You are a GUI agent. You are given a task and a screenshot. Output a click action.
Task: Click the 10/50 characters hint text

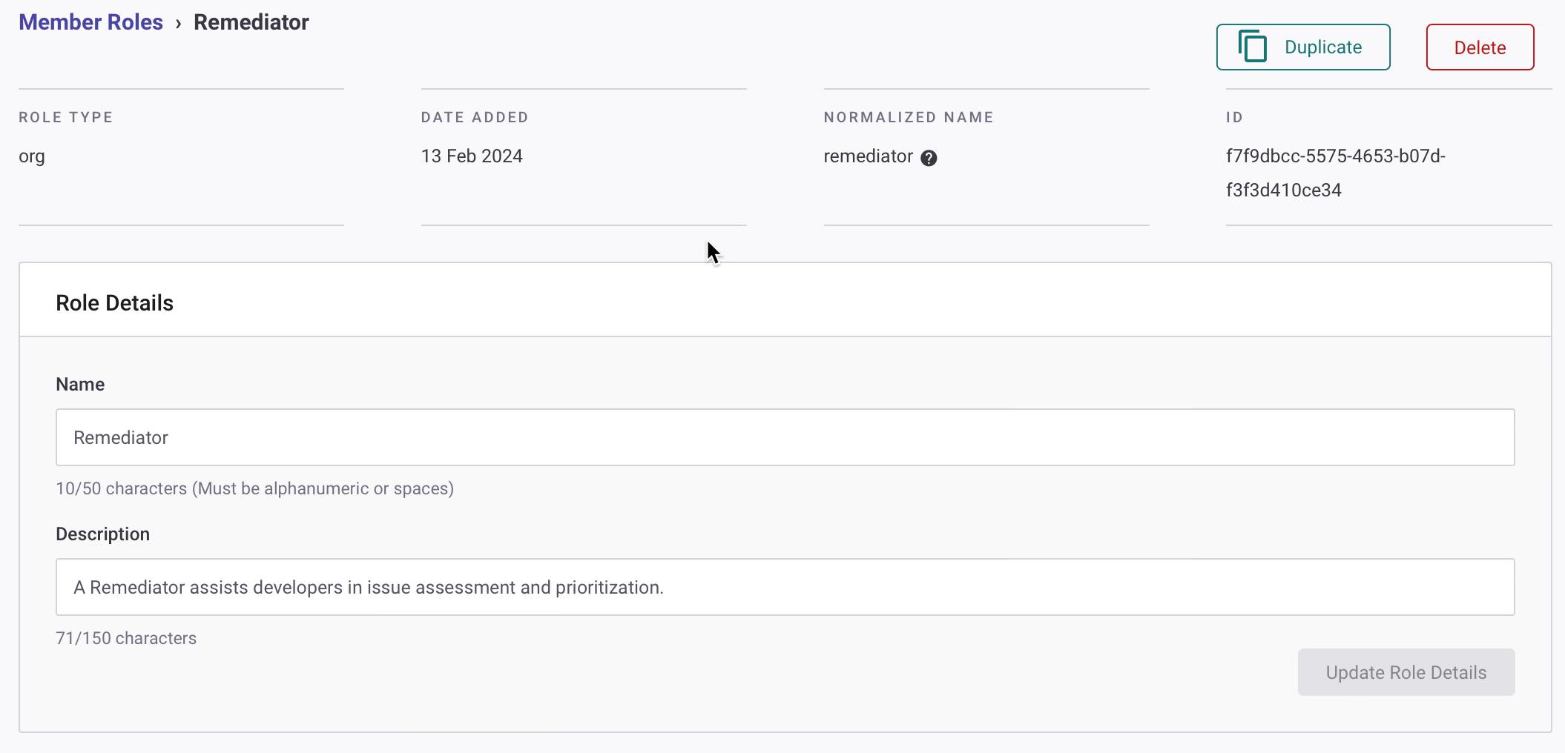[x=254, y=488]
